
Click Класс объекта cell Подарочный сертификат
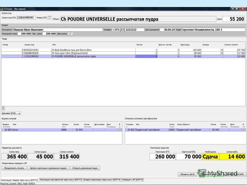coord(193,130)
